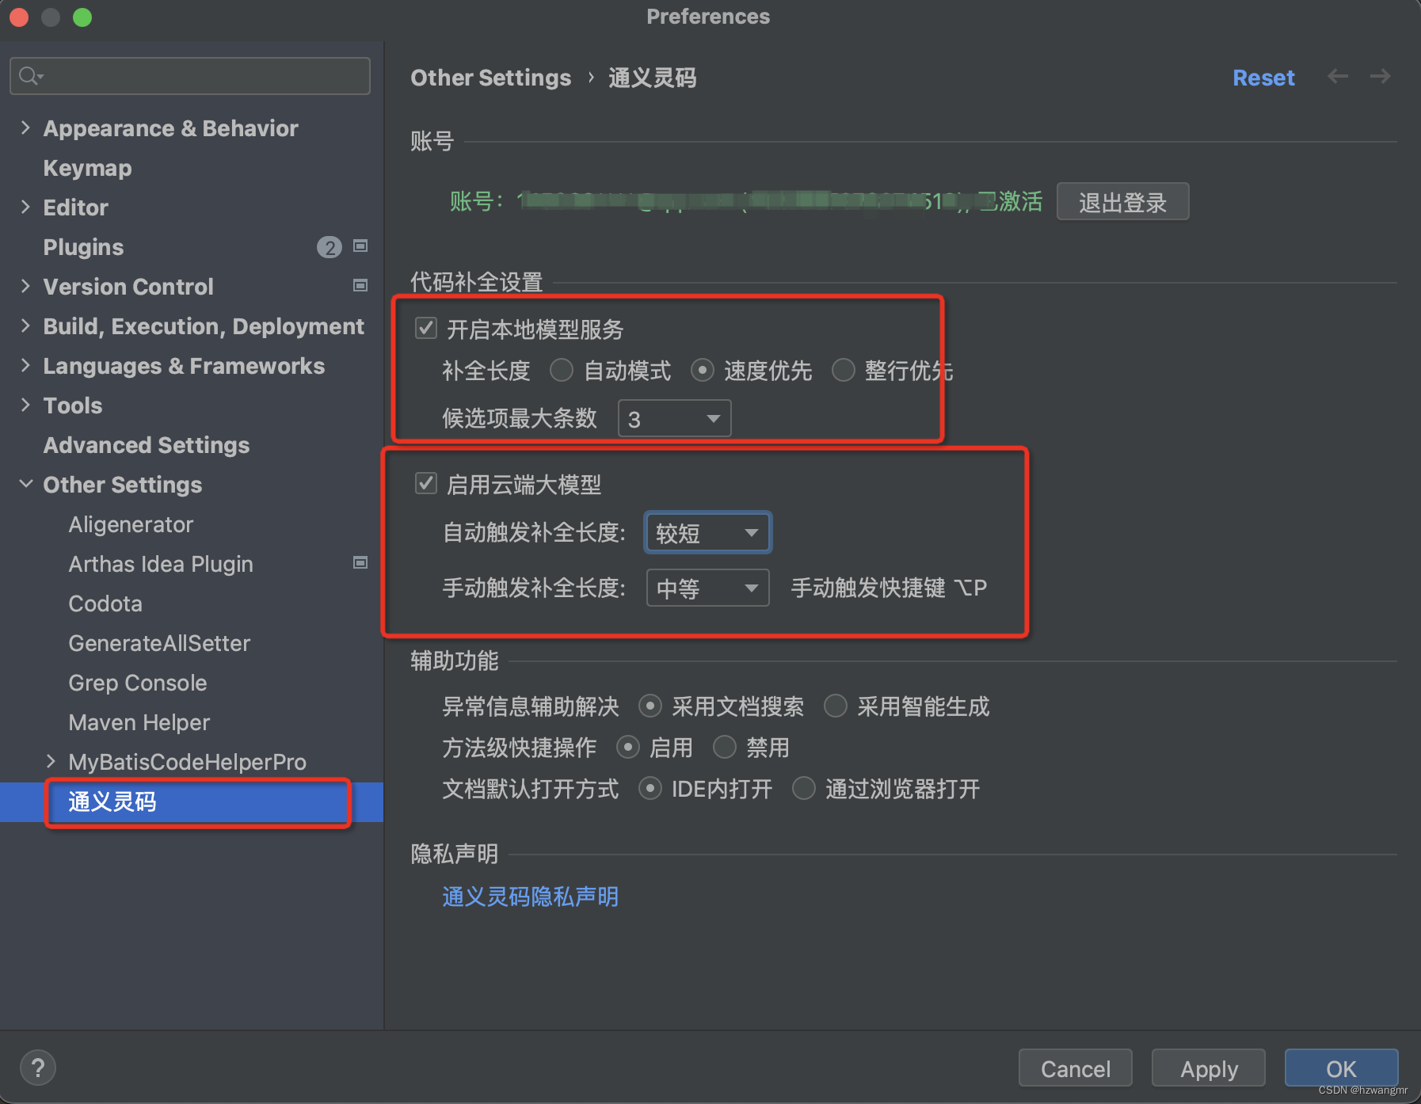The image size is (1421, 1104).
Task: Select the Grep Console entry
Action: coord(138,683)
